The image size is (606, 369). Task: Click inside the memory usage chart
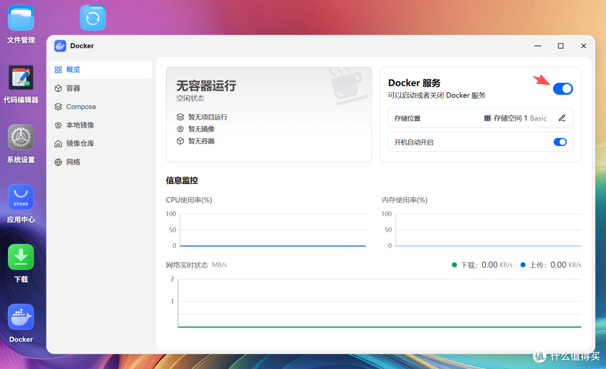(488, 230)
